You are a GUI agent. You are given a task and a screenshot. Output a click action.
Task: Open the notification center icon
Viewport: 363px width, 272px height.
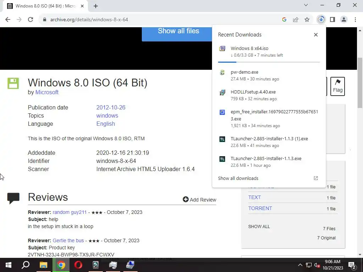[352, 265]
